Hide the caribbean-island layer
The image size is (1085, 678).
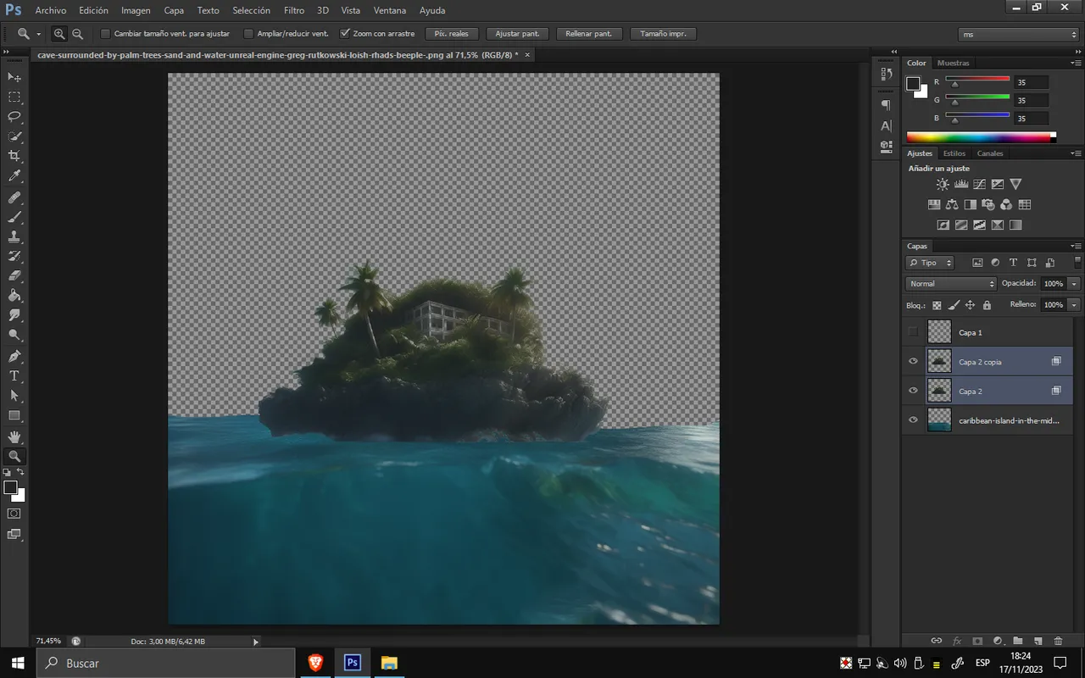point(913,420)
